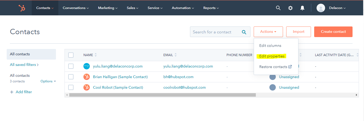Image resolution: width=364 pixels, height=121 pixels.
Task: Click email link coolrobot@hubspot.com
Action: pyautogui.click(x=184, y=87)
